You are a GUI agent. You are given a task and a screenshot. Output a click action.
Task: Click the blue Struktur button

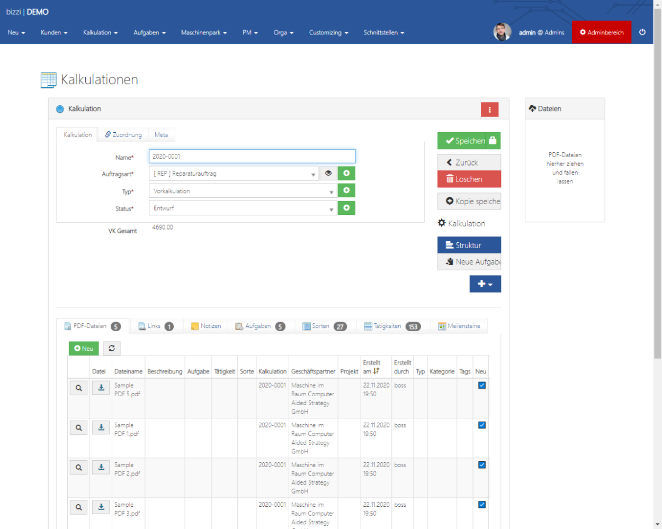click(x=469, y=245)
